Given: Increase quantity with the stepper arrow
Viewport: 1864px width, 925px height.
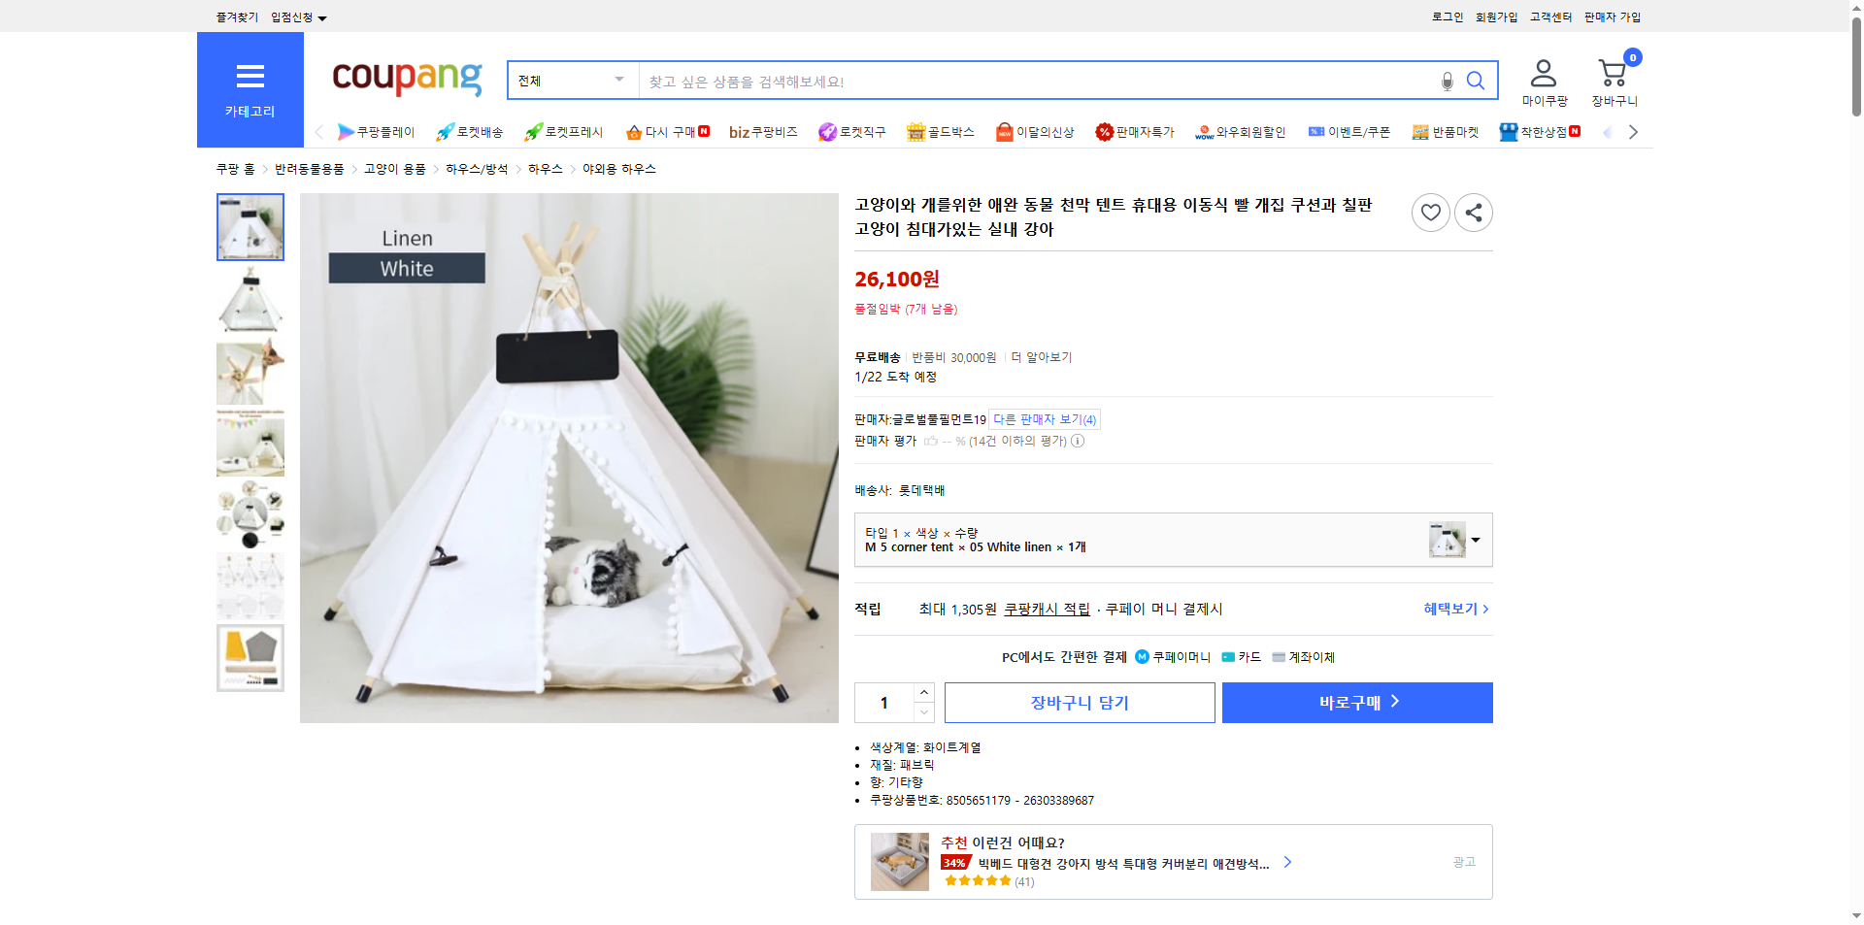Looking at the screenshot, I should click(x=922, y=691).
